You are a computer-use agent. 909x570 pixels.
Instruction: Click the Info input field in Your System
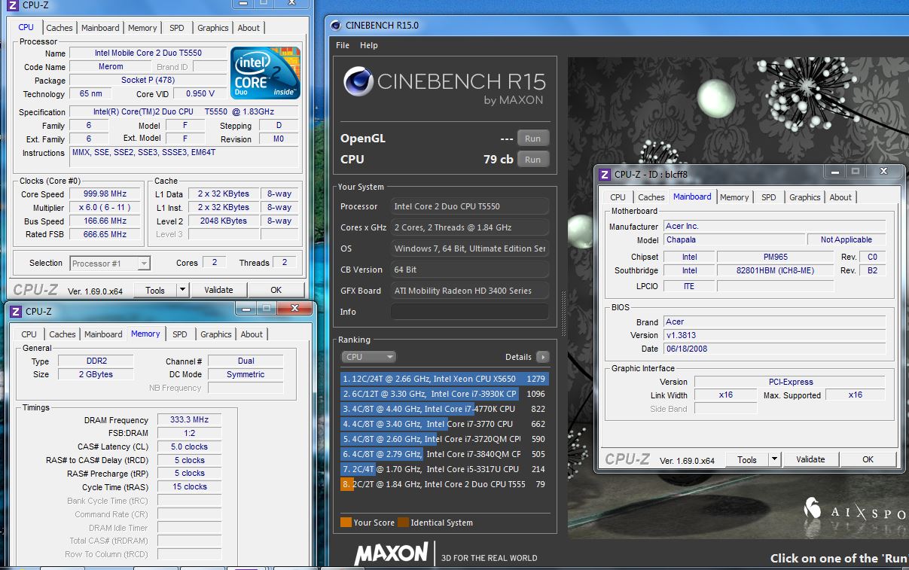coord(470,312)
